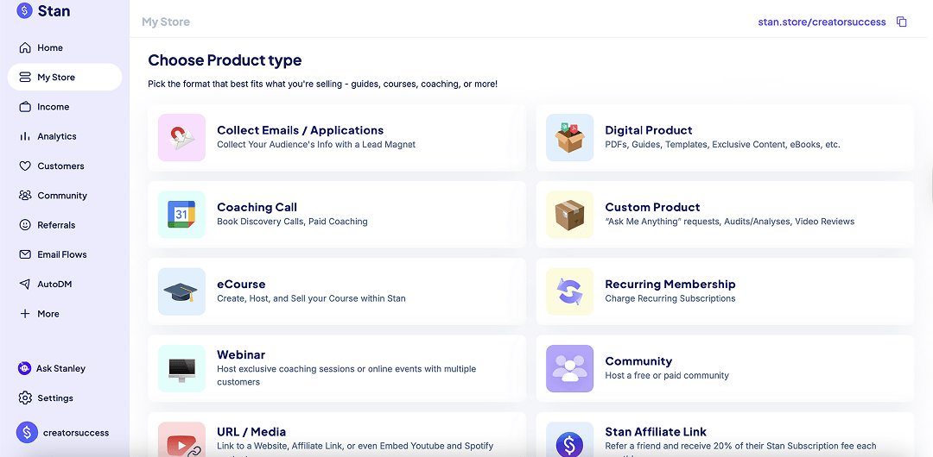Select URL / Media product type

coord(337,435)
